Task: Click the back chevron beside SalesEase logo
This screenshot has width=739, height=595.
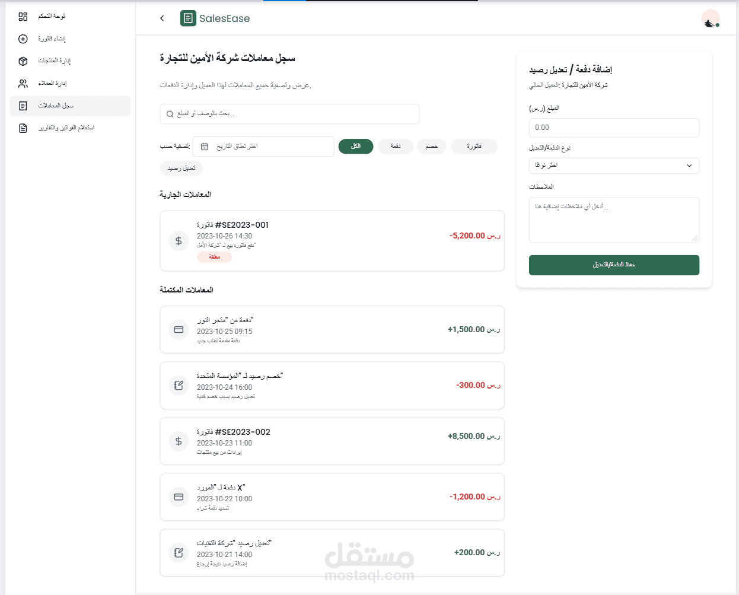Action: point(162,18)
